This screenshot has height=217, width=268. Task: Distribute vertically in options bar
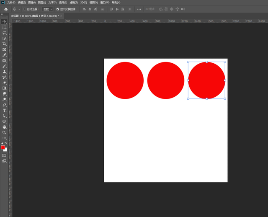102,9
